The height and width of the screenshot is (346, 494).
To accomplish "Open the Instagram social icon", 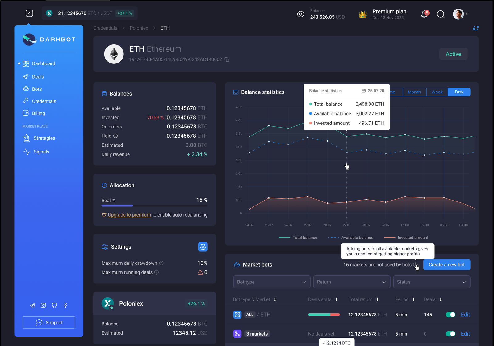I will (x=44, y=305).
